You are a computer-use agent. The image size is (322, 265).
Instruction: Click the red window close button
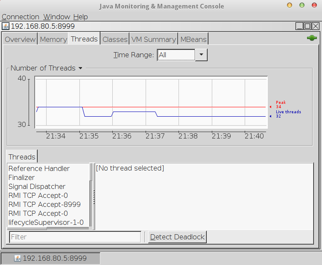(x=314, y=6)
